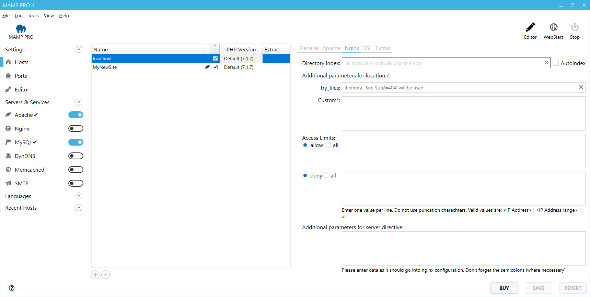
Task: Enable the Memcached switch
Action: [76, 170]
